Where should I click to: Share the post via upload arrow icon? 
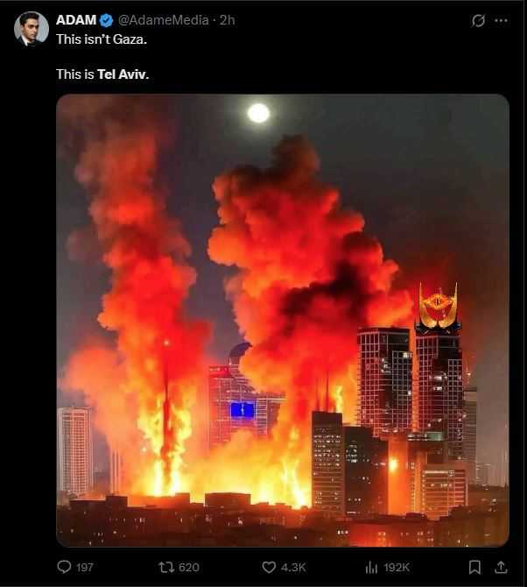tap(501, 567)
